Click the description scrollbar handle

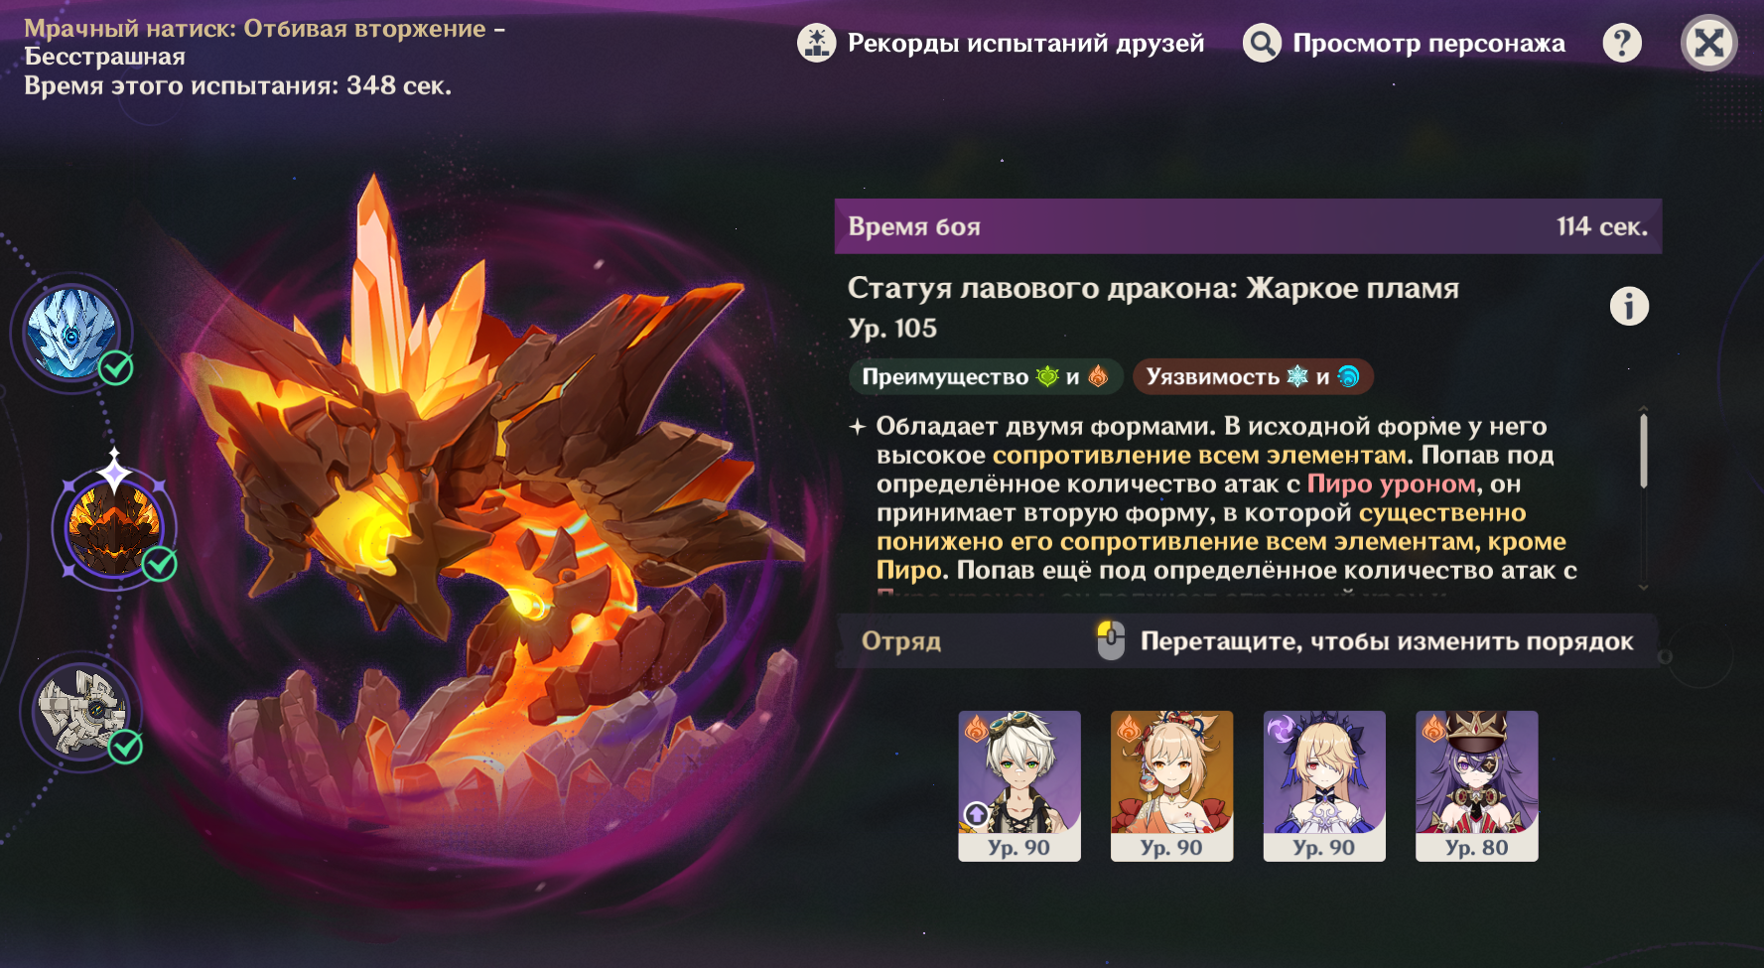pyautogui.click(x=1644, y=451)
